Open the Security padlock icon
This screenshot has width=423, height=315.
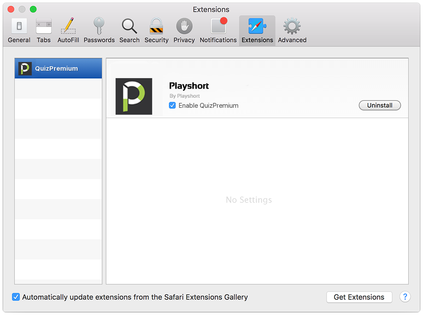pyautogui.click(x=157, y=26)
